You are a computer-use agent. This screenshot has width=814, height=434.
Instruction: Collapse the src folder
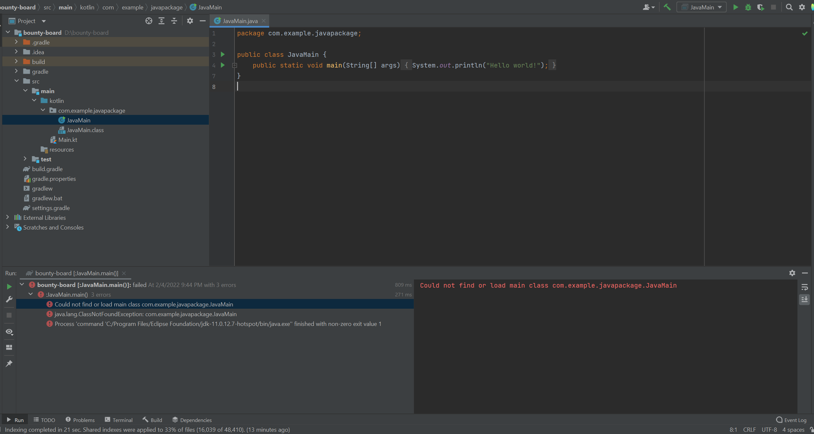17,81
